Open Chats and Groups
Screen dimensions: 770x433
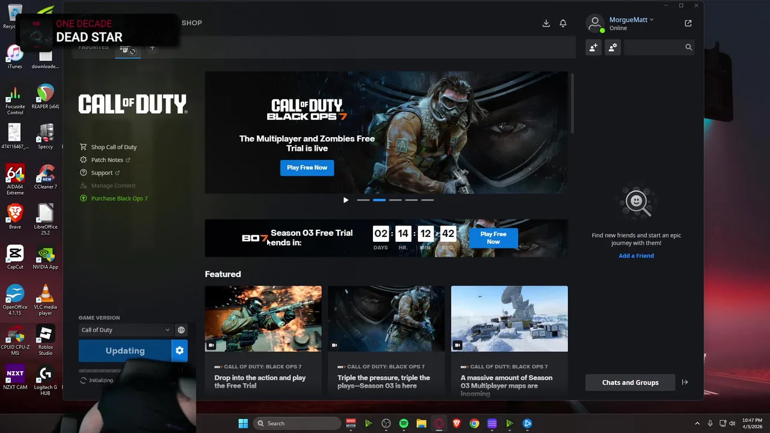coord(630,382)
